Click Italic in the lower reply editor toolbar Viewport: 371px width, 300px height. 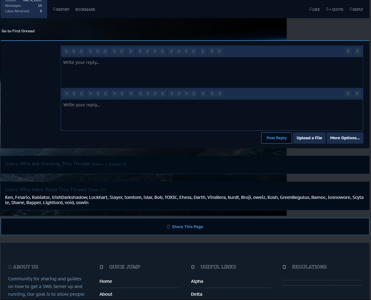pyautogui.click(x=74, y=94)
